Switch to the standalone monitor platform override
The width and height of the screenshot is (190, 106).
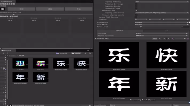point(166,31)
